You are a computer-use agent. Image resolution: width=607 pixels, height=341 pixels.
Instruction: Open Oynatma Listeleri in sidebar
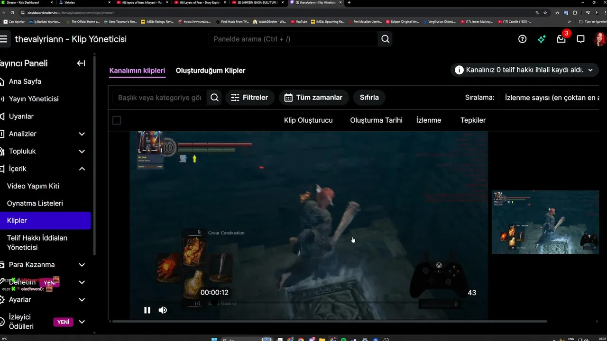pyautogui.click(x=35, y=203)
